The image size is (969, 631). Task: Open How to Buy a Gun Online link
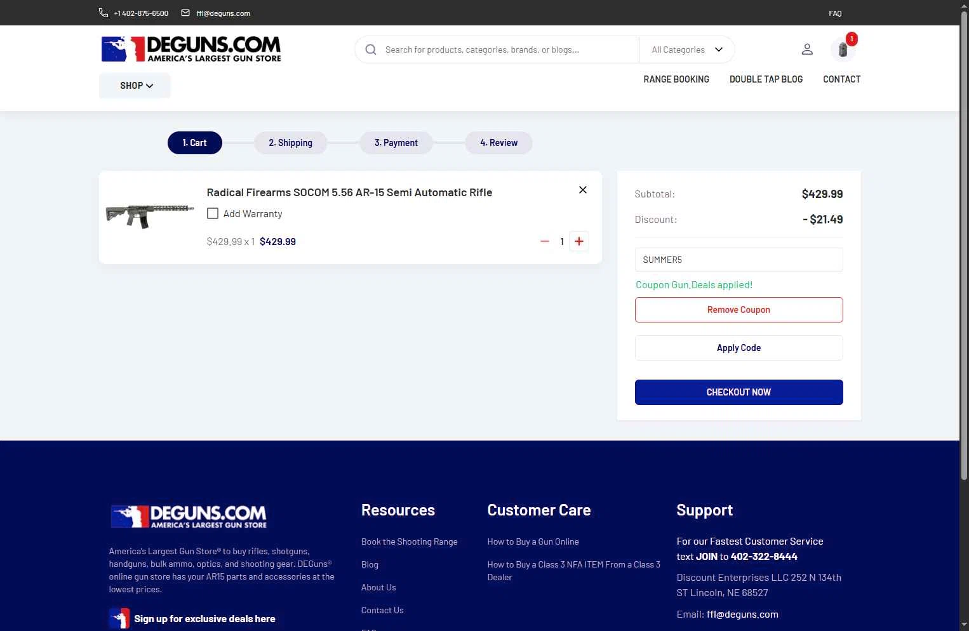[x=533, y=541]
